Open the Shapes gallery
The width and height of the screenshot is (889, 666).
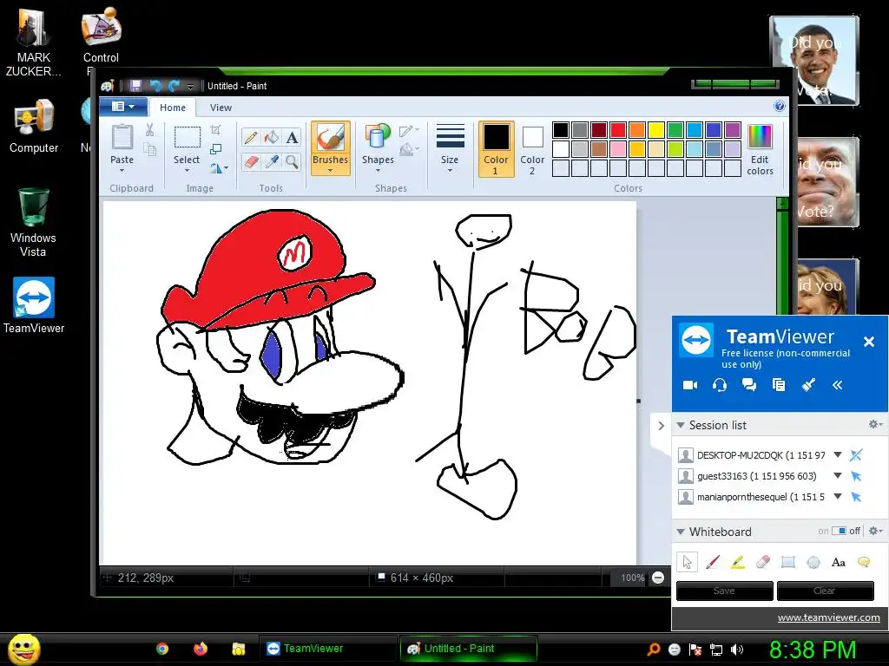click(378, 148)
